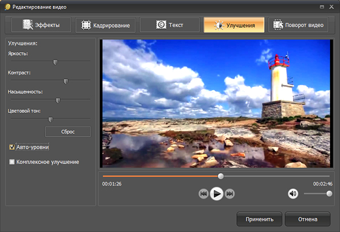Cancel editing with Отмена
The width and height of the screenshot is (340, 232).
coord(308,219)
